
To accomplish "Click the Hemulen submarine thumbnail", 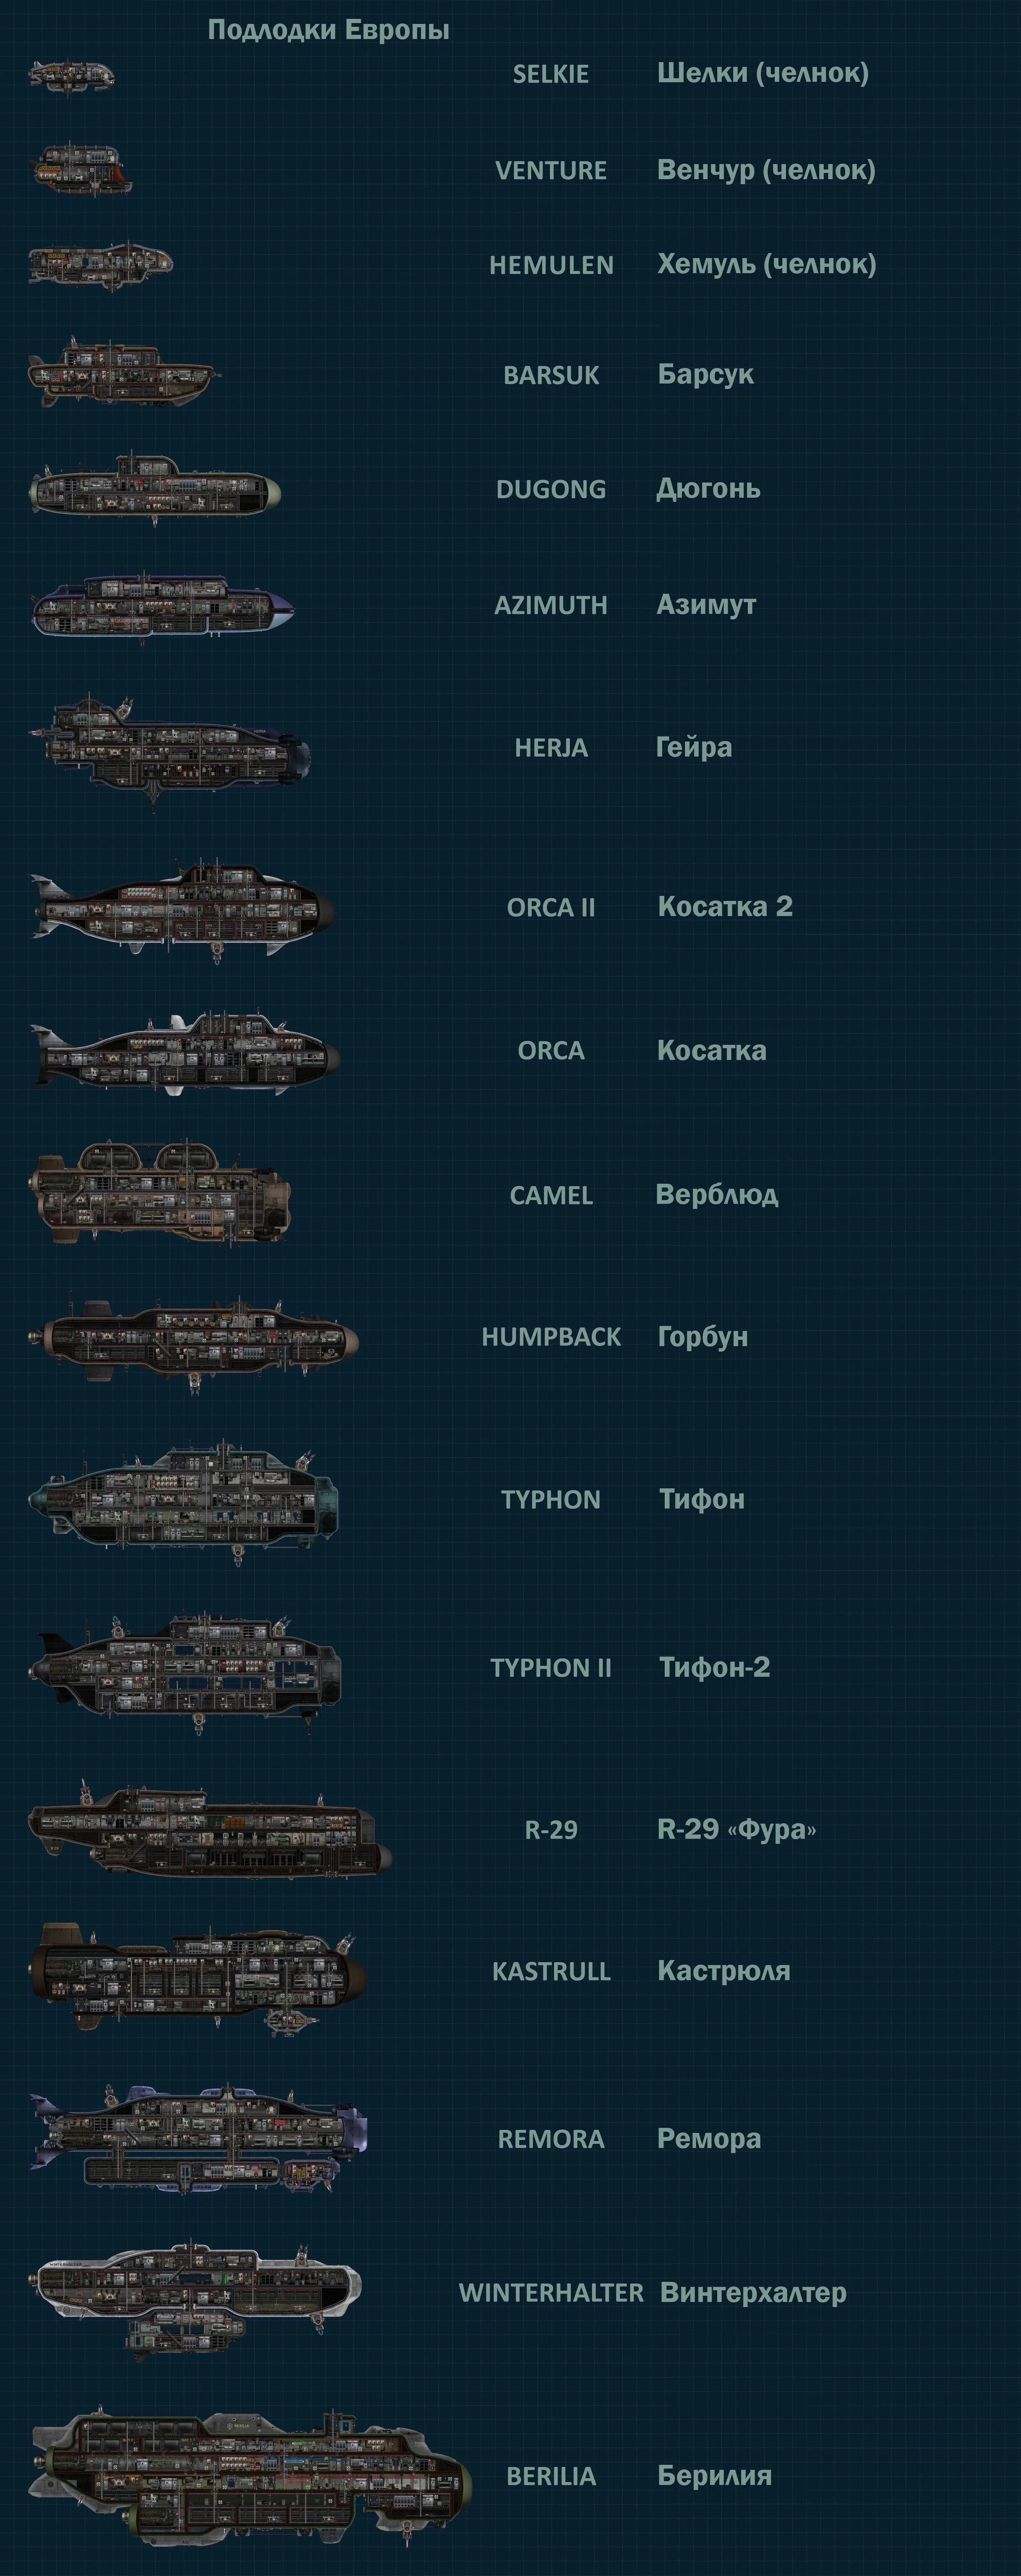I will 100,264.
